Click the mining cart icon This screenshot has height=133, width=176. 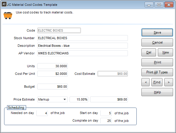point(8,16)
